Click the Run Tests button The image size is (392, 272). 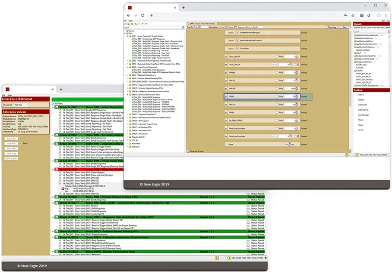(x=10, y=138)
